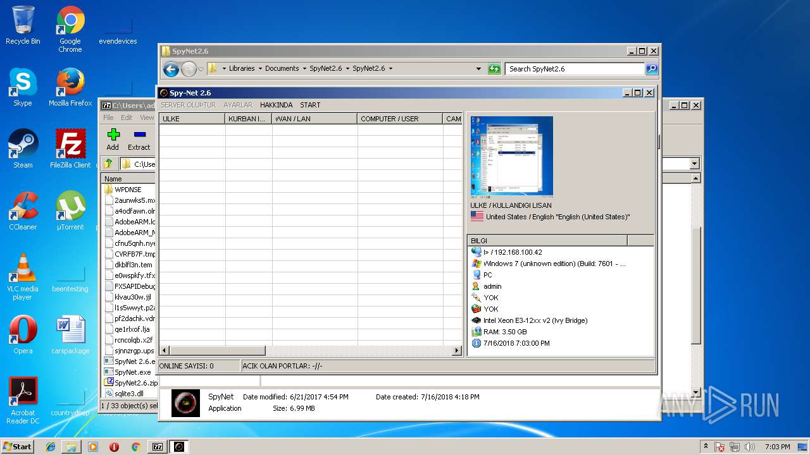Image resolution: width=810 pixels, height=455 pixels.
Task: Open the File menu in 7-Zip window
Action: pyautogui.click(x=108, y=118)
